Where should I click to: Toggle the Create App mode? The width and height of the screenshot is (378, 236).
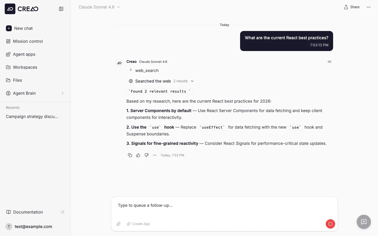[x=138, y=224]
